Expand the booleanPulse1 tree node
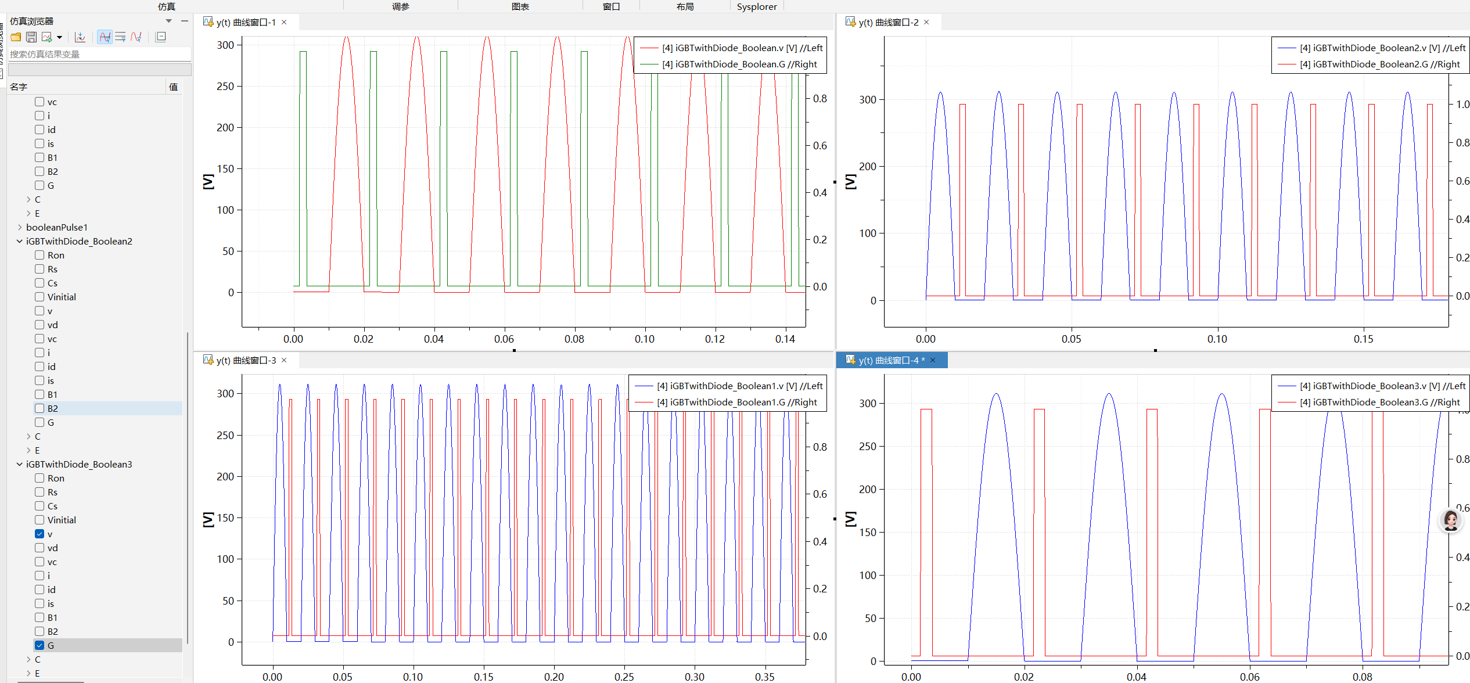Image resolution: width=1470 pixels, height=683 pixels. tap(20, 227)
